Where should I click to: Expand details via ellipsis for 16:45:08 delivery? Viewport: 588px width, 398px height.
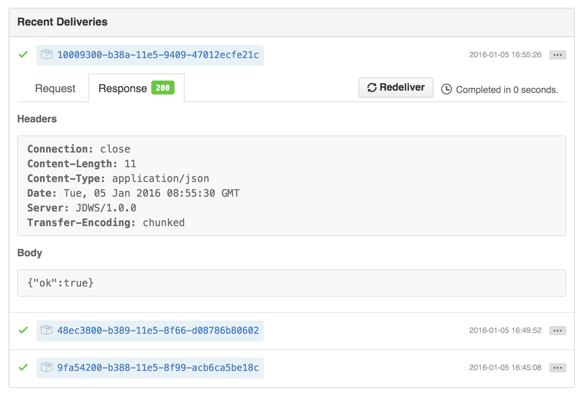coord(557,368)
